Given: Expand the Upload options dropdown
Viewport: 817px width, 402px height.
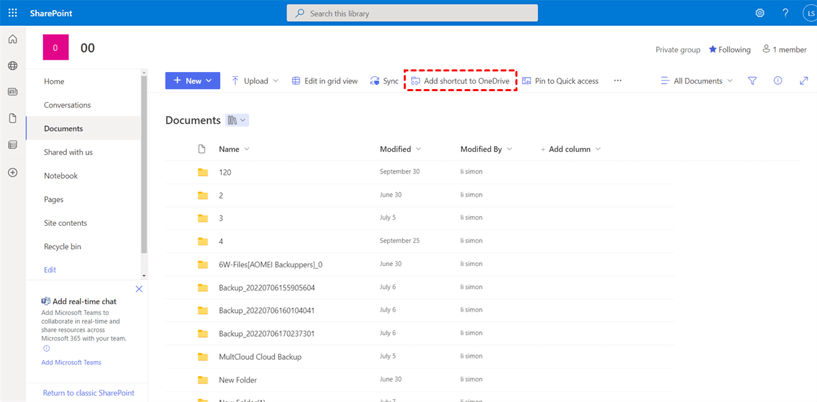Looking at the screenshot, I should [276, 80].
